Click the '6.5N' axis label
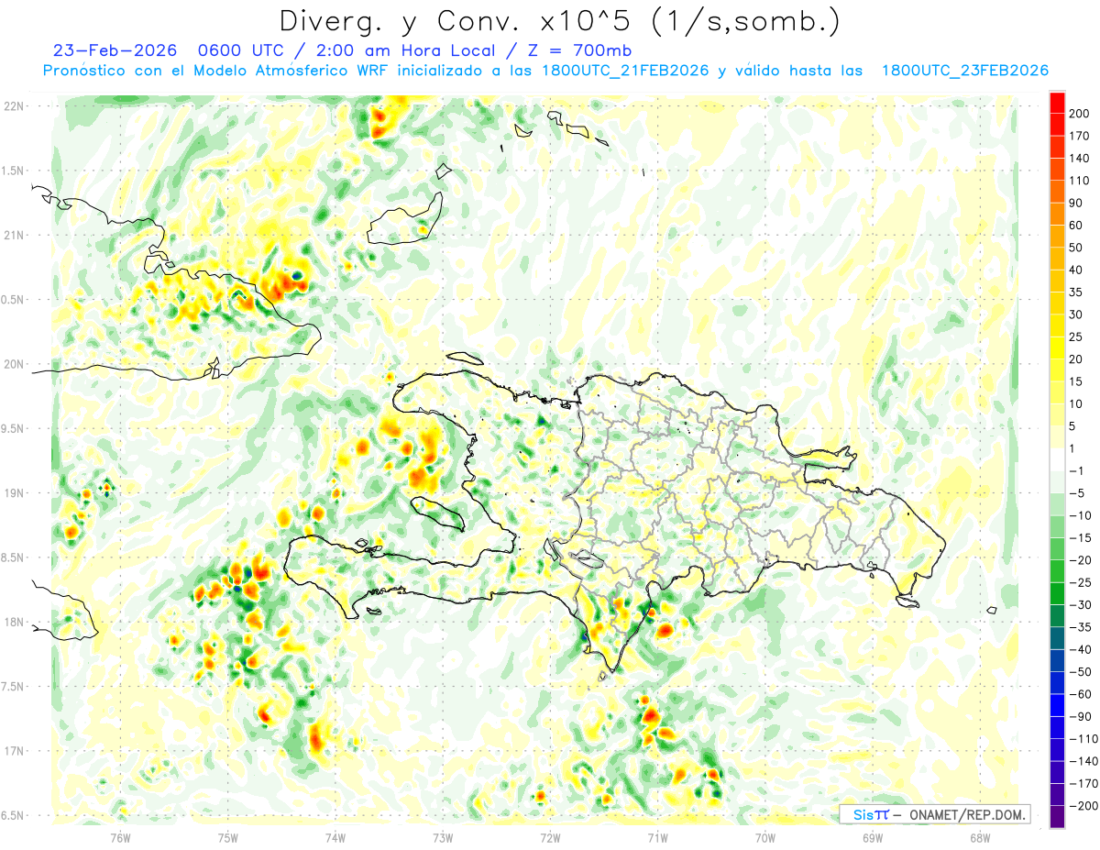Screen dimensions: 1100x850 pyautogui.click(x=13, y=815)
